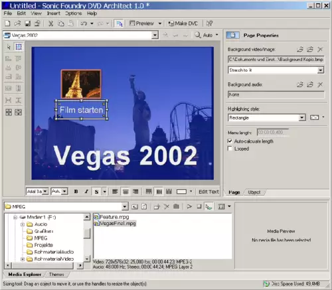The height and width of the screenshot is (290, 332).
Task: Save the project using the floppy icon
Action: 28,23
